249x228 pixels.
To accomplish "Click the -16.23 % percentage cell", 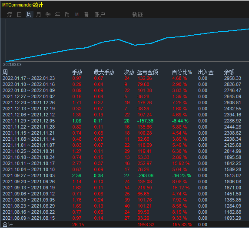I will (x=182, y=175).
